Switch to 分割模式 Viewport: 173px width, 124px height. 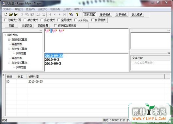pos(121,14)
